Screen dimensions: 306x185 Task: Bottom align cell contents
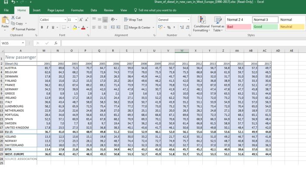tap(105, 20)
